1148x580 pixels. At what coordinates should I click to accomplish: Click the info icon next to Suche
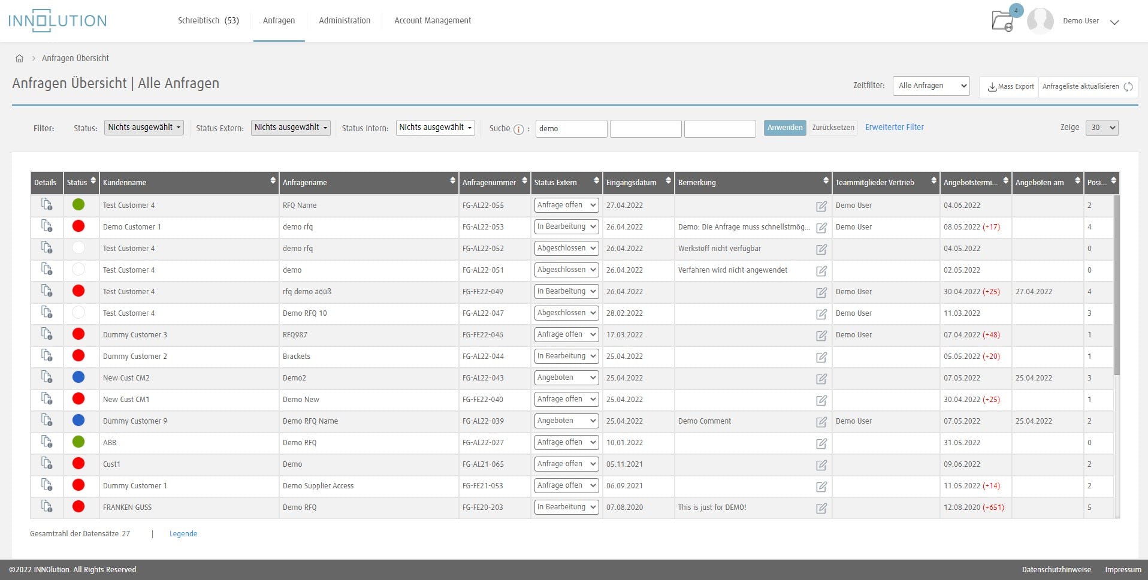pyautogui.click(x=519, y=128)
